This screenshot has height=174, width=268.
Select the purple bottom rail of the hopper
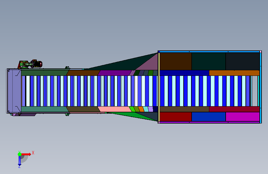click(x=210, y=122)
